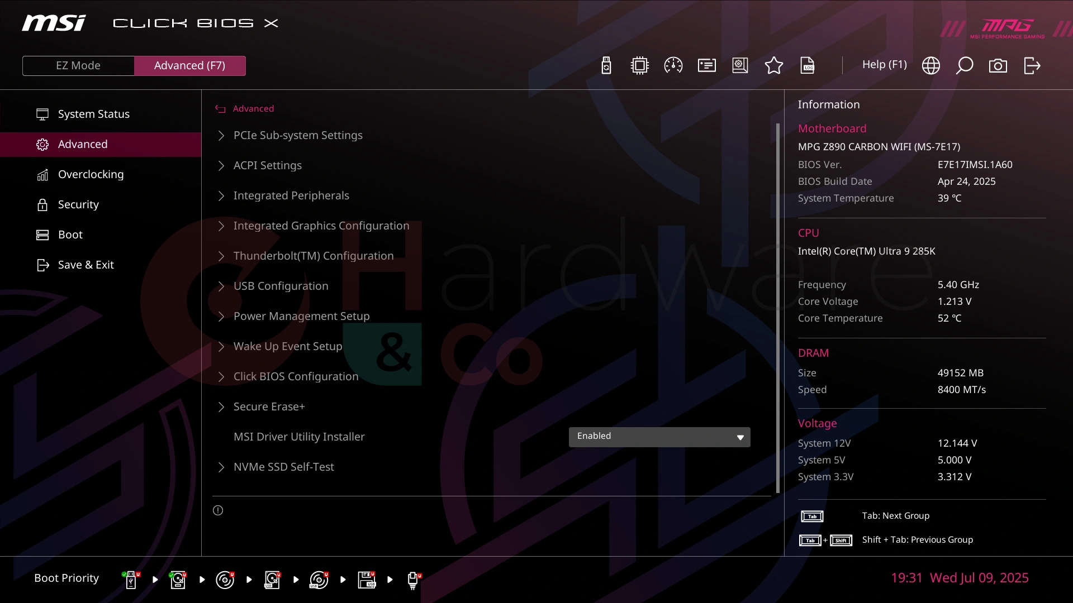Open the speedometer performance gauge icon
This screenshot has width=1073, height=603.
click(673, 65)
